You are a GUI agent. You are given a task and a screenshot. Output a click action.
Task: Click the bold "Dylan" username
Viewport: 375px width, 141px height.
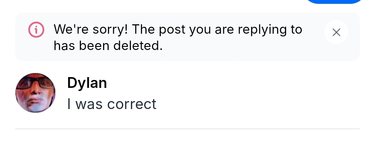coord(87,83)
